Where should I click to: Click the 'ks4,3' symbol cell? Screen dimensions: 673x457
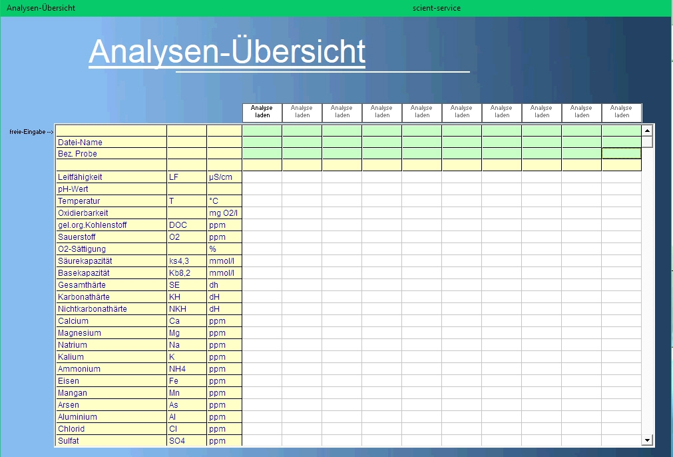point(186,261)
